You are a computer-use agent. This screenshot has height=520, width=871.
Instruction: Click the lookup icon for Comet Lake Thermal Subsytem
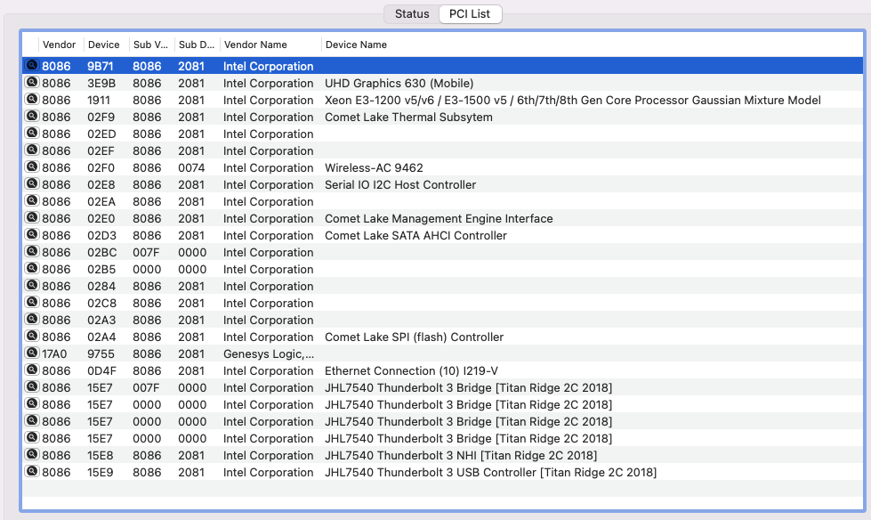(32, 117)
